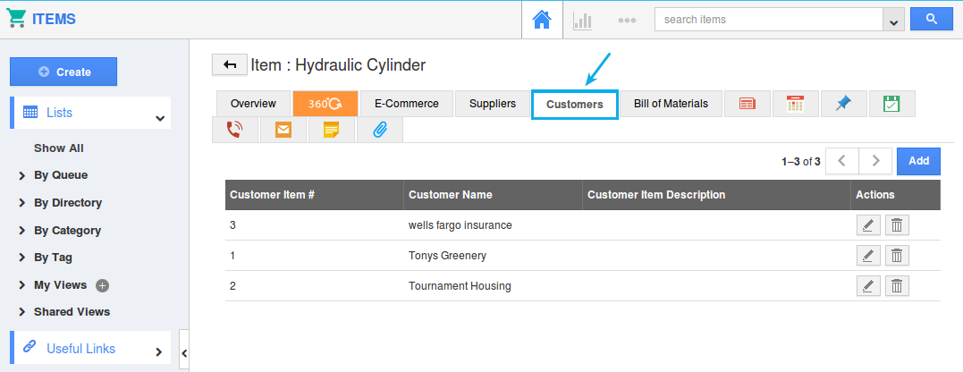Open the 360 view tab
963x372 pixels.
tap(325, 104)
